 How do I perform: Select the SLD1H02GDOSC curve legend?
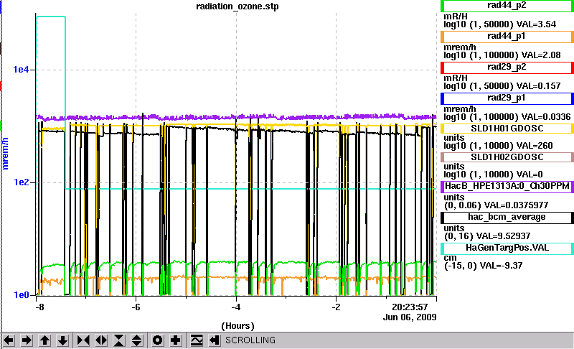[x=507, y=157]
